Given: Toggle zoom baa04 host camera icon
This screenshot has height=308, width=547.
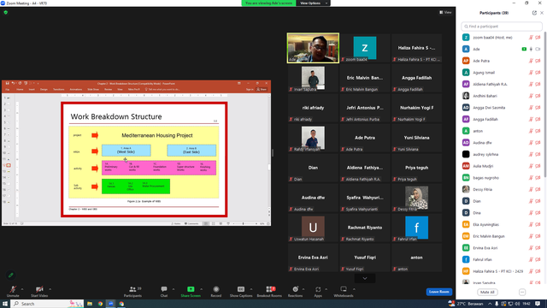Looking at the screenshot, I should pos(538,38).
